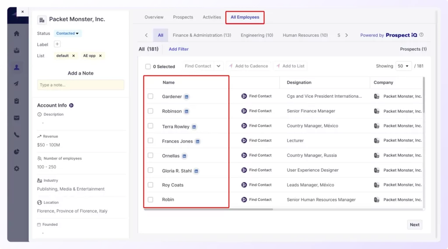Click LinkedIn icon next to Gloria R. Stahl
Screen dimensions: 448x249
pos(196,171)
